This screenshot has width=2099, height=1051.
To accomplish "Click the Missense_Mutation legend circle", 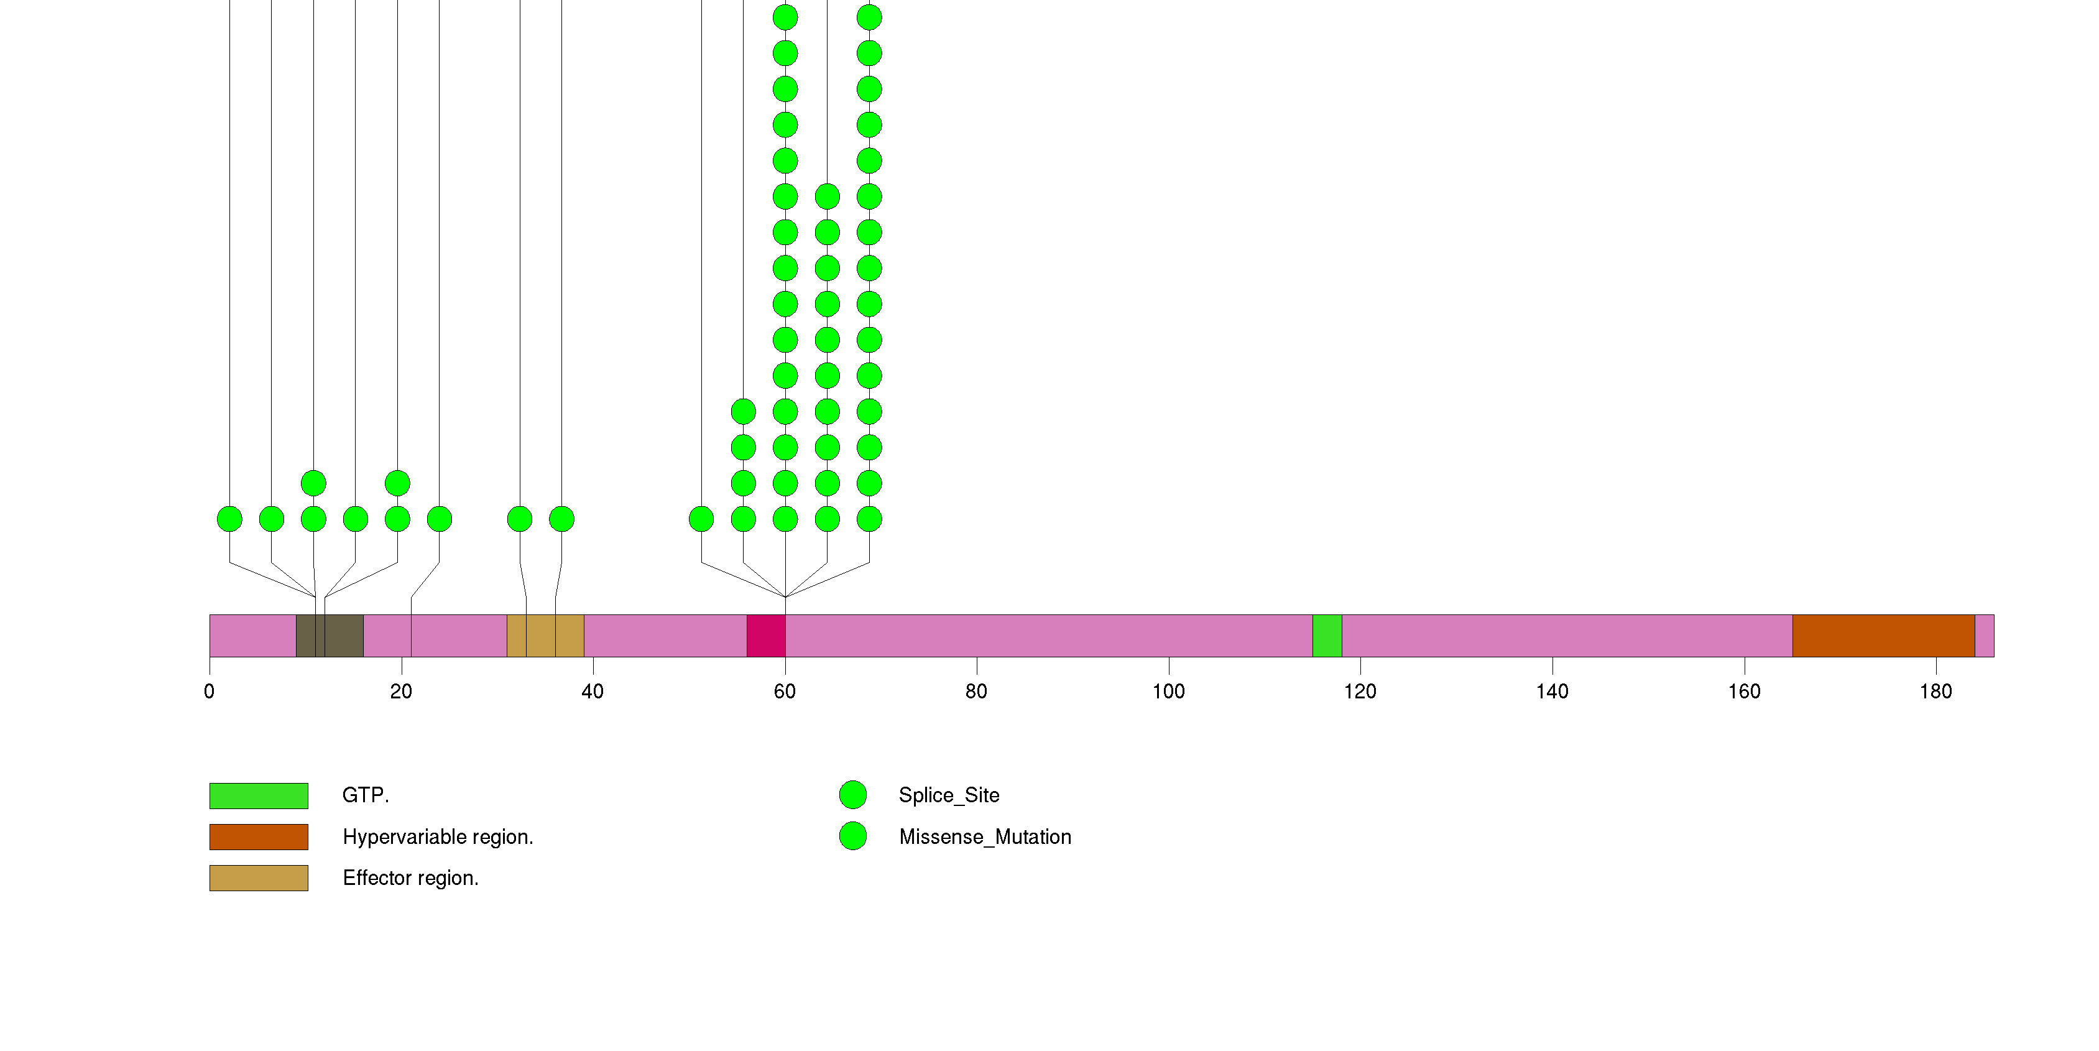I will [x=852, y=836].
